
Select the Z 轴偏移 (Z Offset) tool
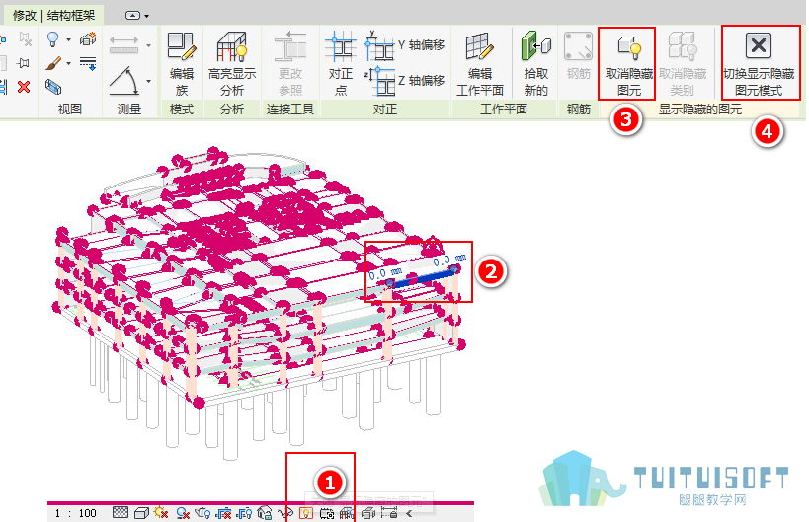[405, 81]
